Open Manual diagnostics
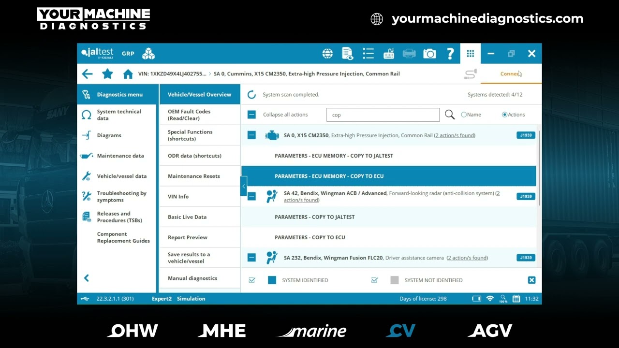Image resolution: width=619 pixels, height=348 pixels. (x=200, y=278)
